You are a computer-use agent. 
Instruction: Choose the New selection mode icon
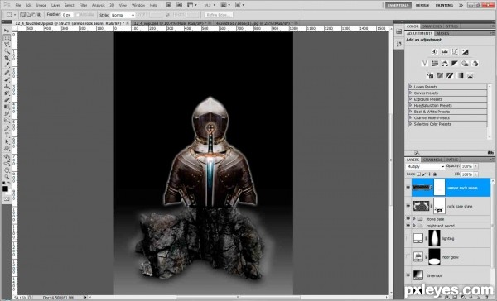coord(23,15)
